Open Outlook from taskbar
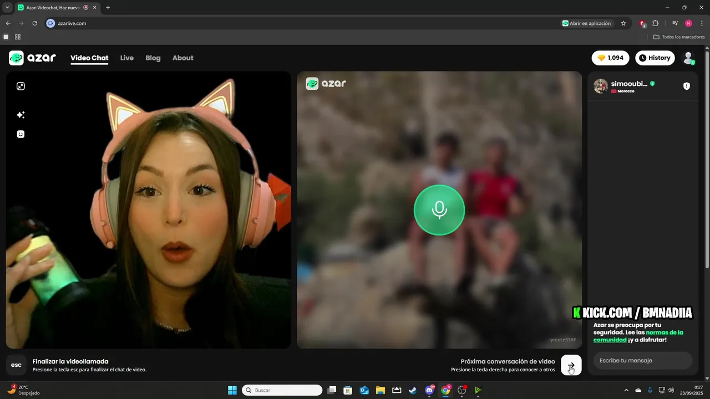 tap(364, 390)
